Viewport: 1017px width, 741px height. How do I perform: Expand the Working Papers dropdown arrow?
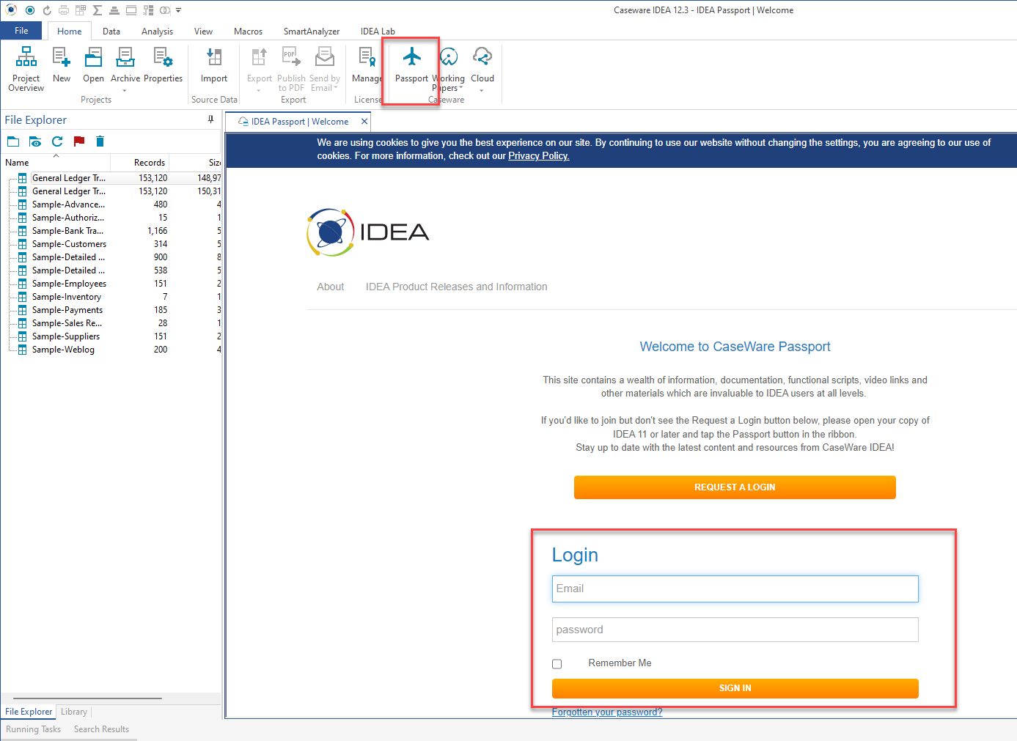461,88
